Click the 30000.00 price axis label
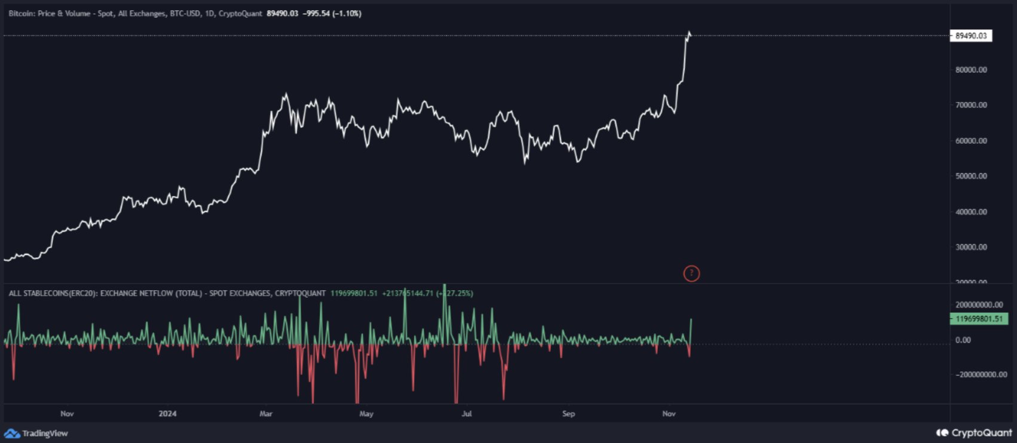 [x=971, y=247]
